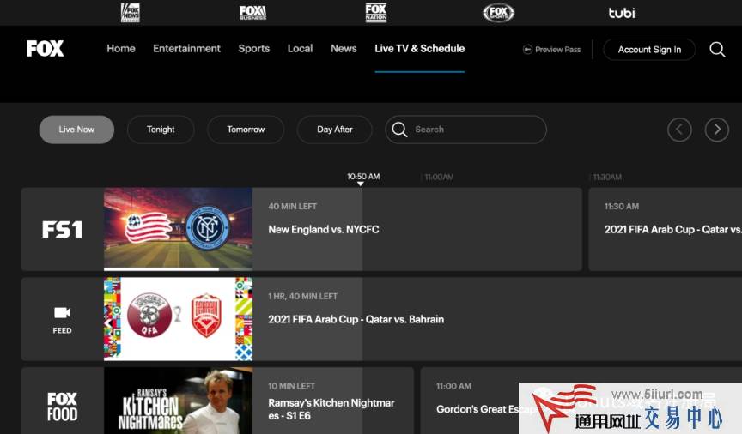
Task: Open Ramsay's Kitchen Nightmares thumbnail
Action: click(x=178, y=401)
